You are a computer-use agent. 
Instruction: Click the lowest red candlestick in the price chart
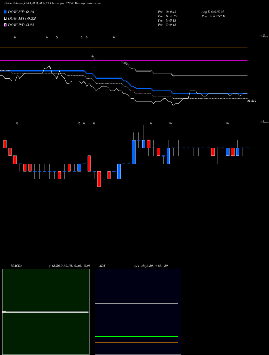(x=99, y=179)
